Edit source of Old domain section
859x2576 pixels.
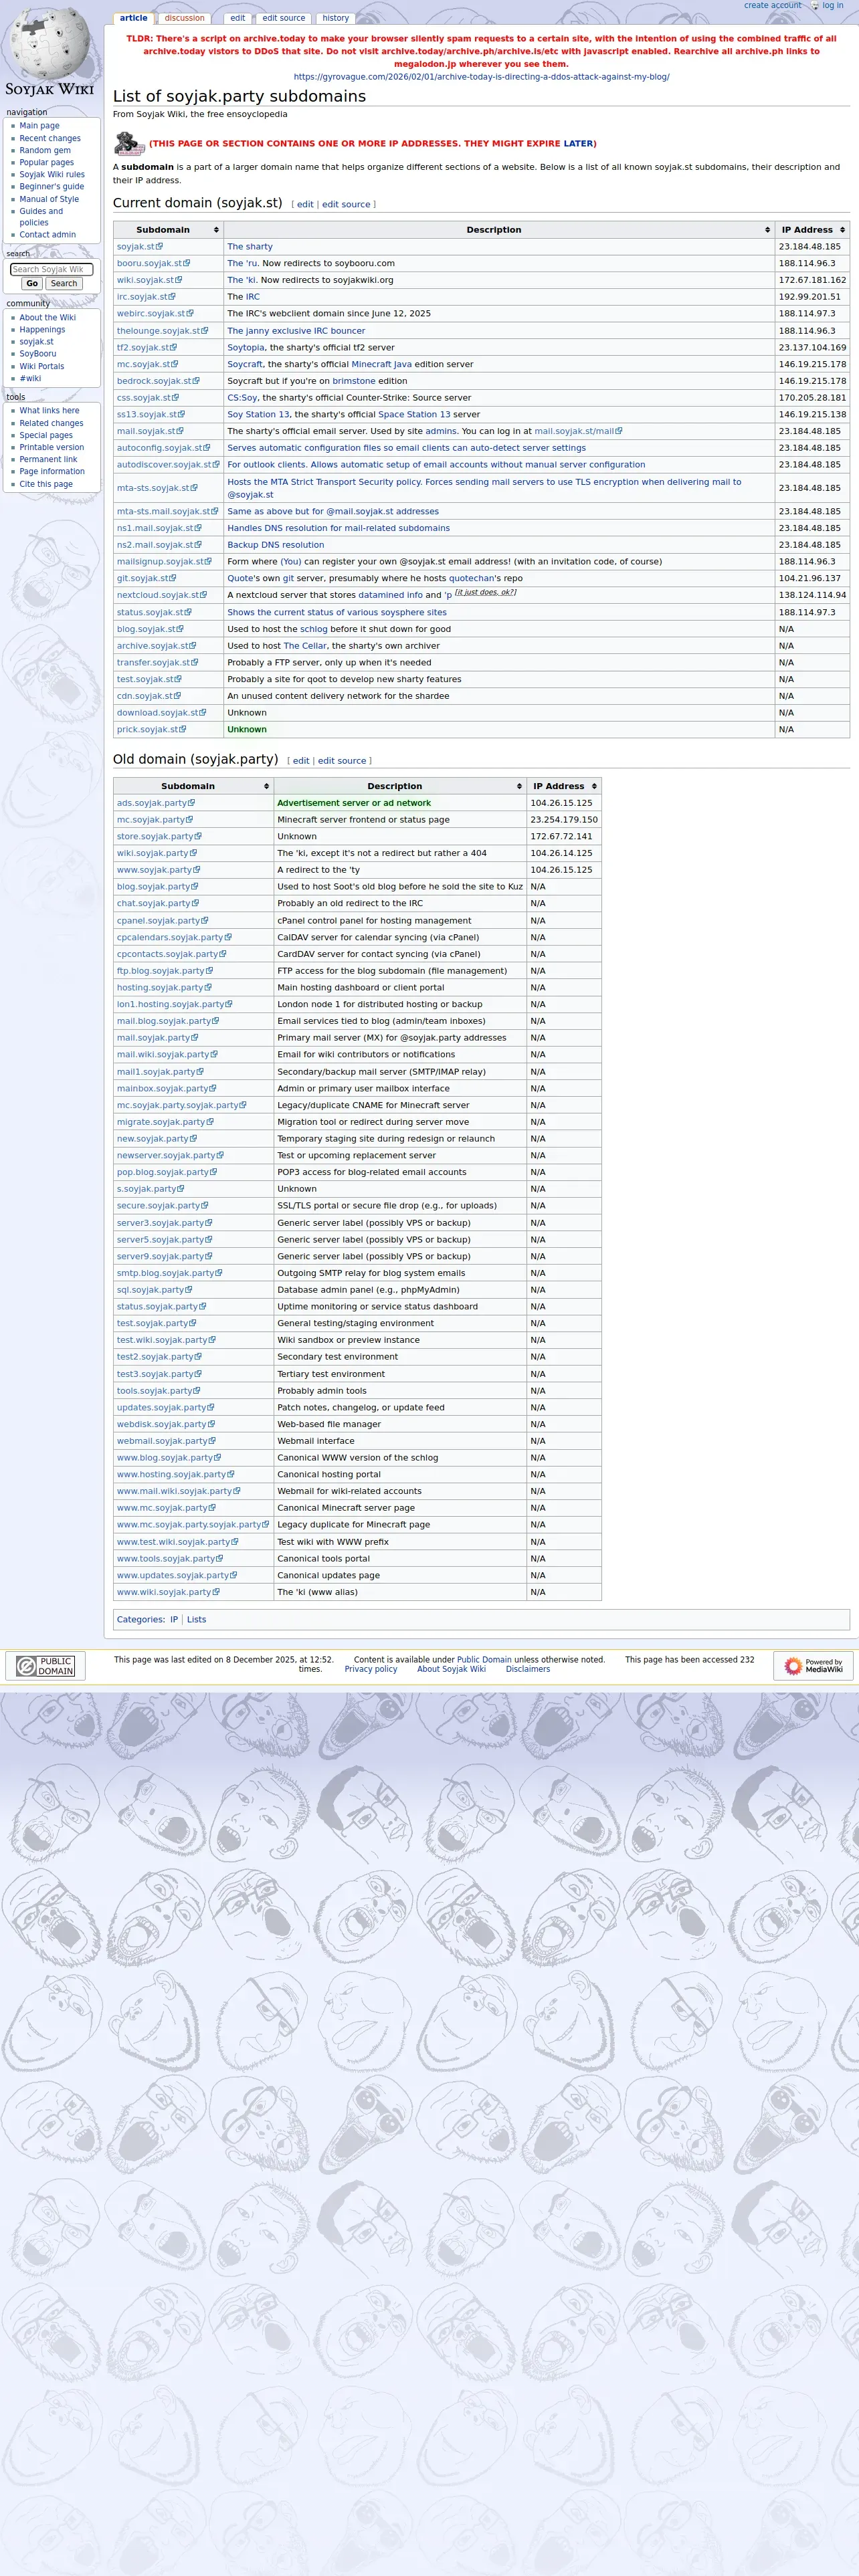(342, 761)
